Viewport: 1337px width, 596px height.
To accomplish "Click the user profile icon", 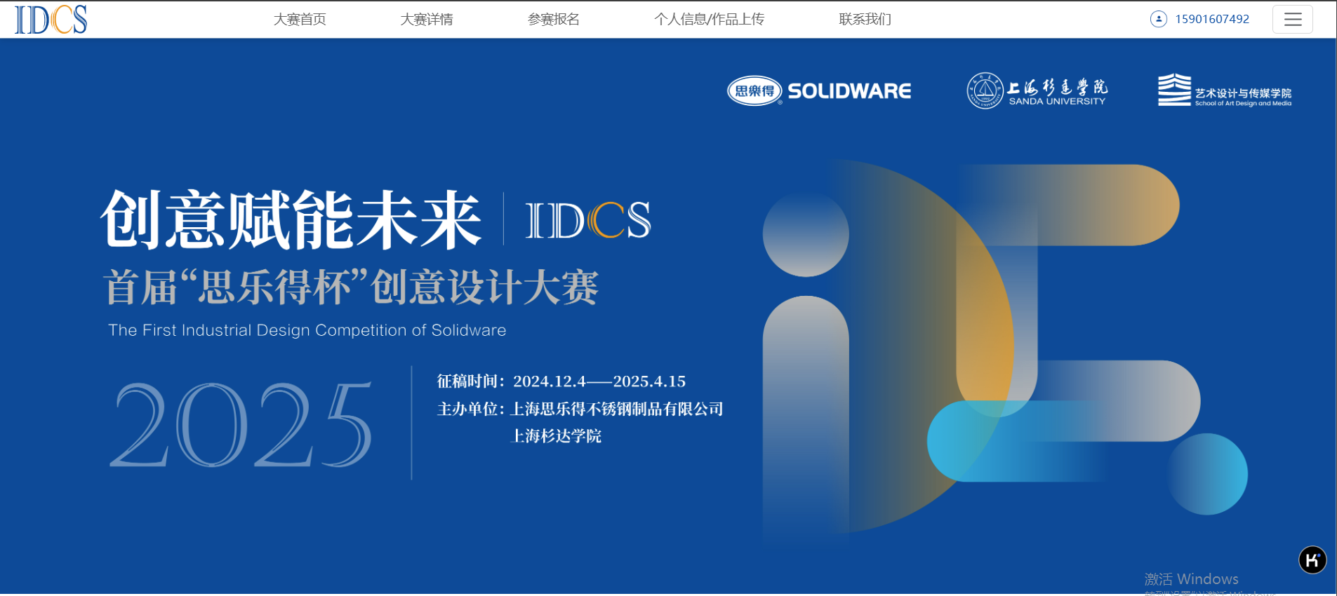I will click(1159, 19).
